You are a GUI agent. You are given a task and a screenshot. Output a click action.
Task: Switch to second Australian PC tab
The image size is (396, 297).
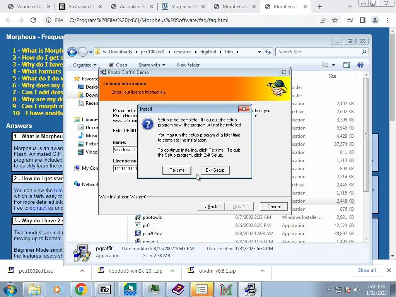pos(132,7)
